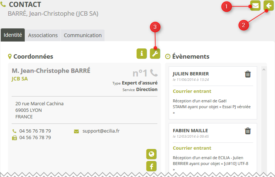The width and height of the screenshot is (275, 177).
Task: Click the green back arrow icon
Action: [x=269, y=6]
